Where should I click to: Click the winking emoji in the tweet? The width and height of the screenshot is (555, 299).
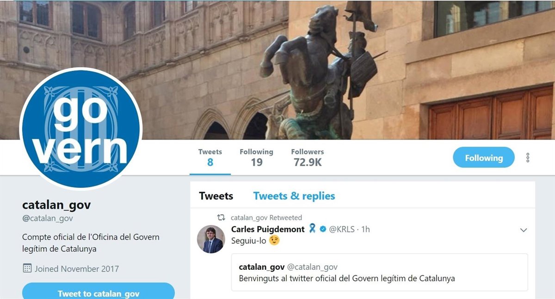pyautogui.click(x=274, y=240)
